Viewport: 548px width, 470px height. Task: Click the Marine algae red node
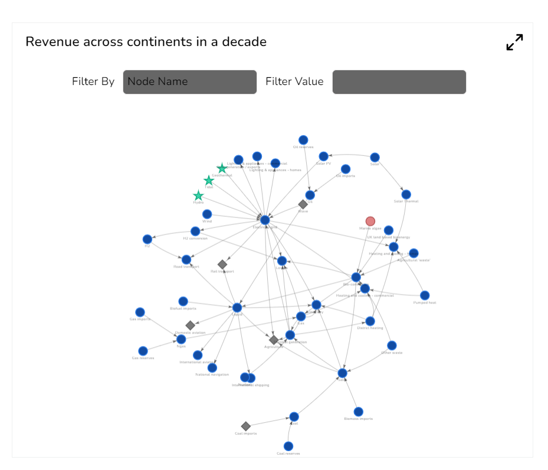click(370, 221)
